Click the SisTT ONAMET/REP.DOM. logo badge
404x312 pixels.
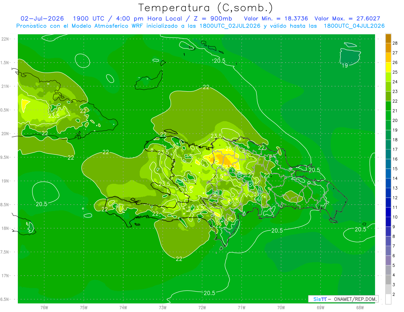pyautogui.click(x=343, y=299)
